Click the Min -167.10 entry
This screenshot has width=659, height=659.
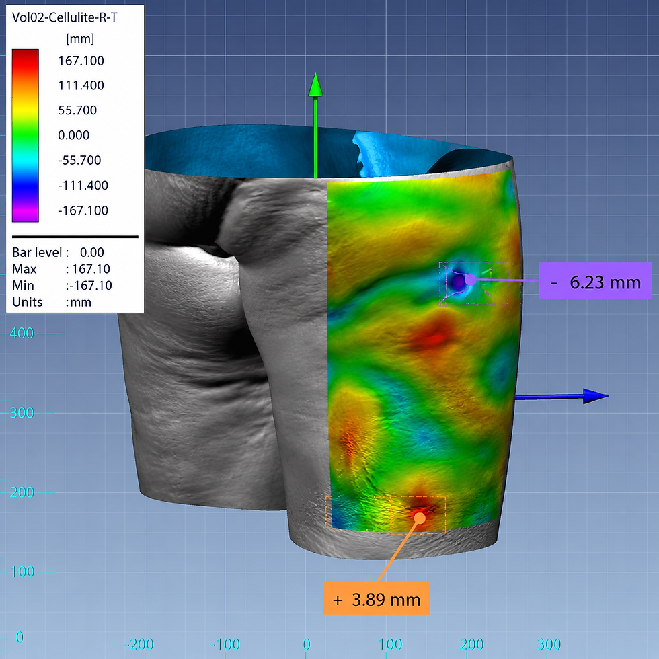[62, 286]
